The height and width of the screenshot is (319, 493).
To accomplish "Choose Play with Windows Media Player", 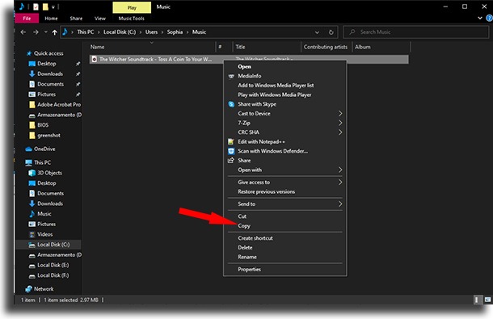I will [x=284, y=94].
